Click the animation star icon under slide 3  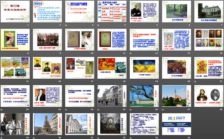coord(66,25)
